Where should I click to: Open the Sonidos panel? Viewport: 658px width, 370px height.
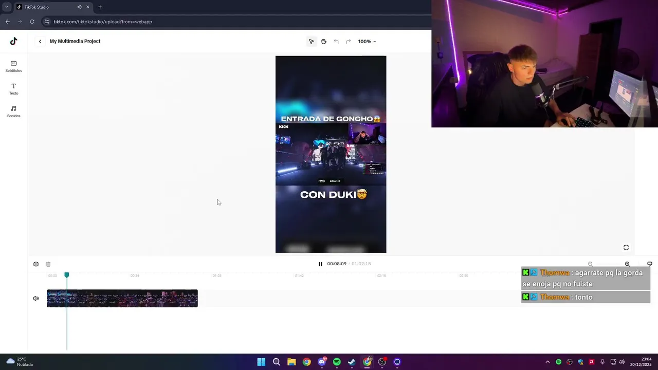[13, 112]
